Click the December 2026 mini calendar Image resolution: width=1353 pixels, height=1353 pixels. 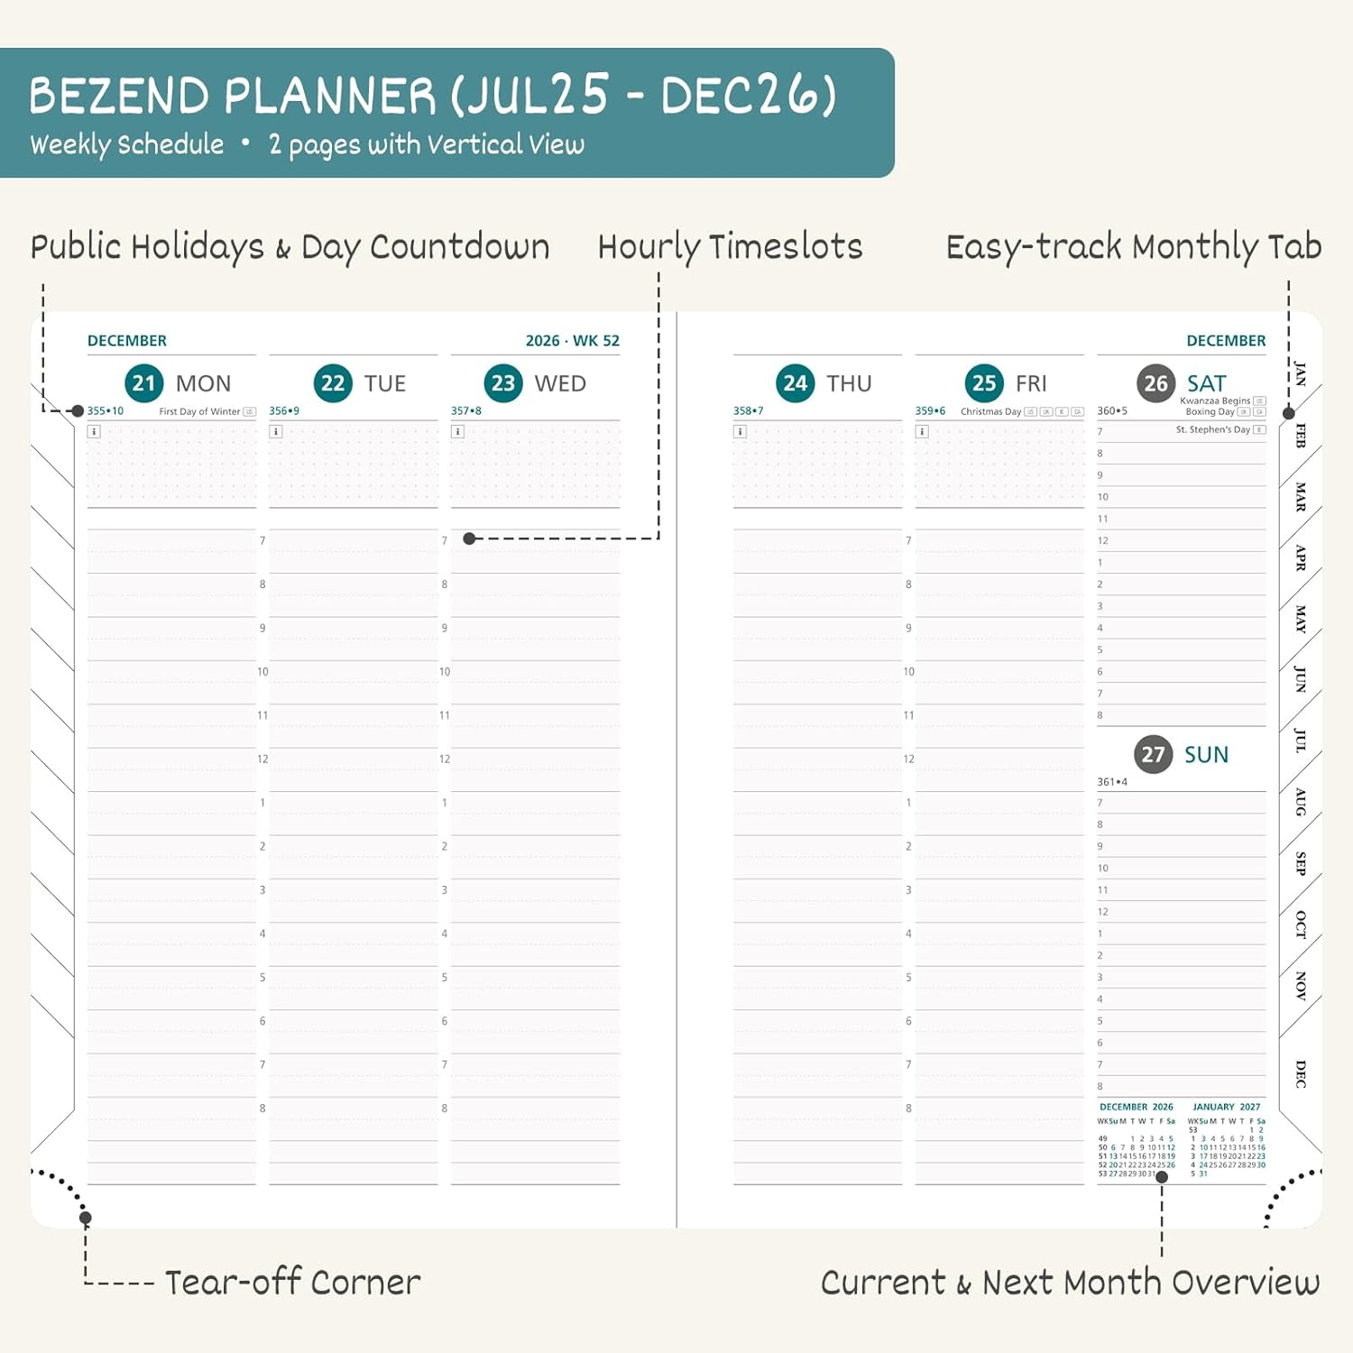click(1137, 1142)
